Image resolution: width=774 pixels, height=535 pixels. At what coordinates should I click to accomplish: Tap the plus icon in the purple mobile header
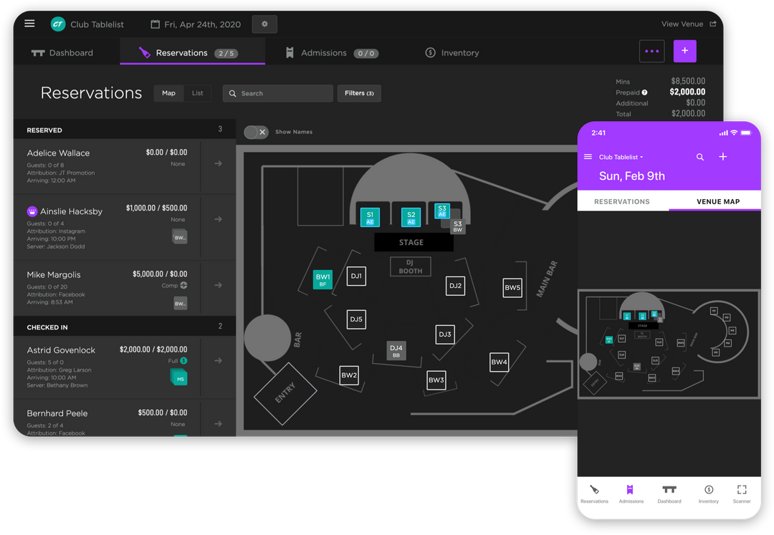click(x=722, y=156)
